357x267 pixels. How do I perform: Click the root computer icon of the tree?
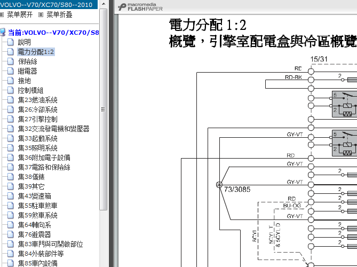click(3, 33)
